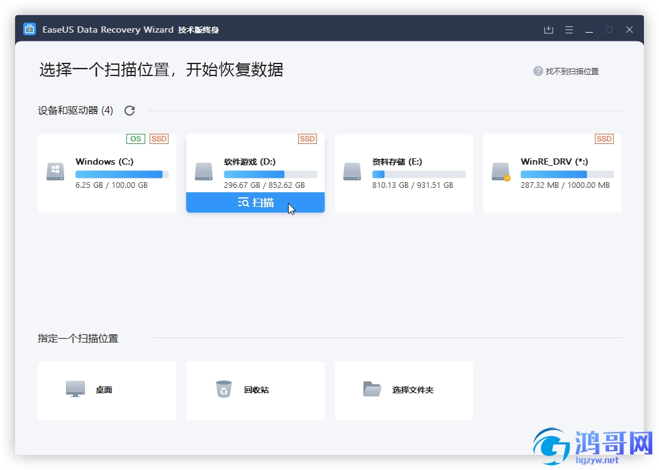Viewport: 659px width, 470px height.
Task: Choose the 回收站 recycle bin icon
Action: pos(224,389)
